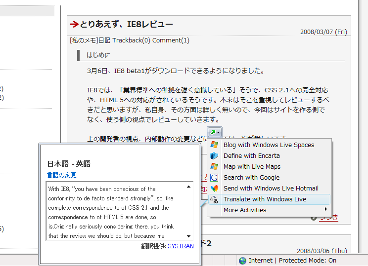Viewport: 368px width, 266px height.
Task: Click the green arrow Activities button
Action: tap(215, 132)
